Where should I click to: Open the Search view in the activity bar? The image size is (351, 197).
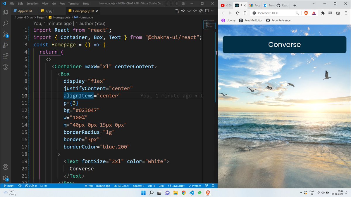coord(5,23)
